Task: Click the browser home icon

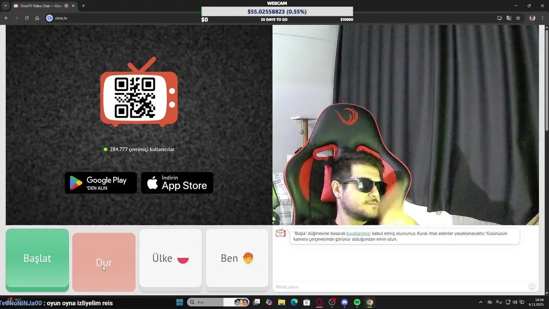Action: pyautogui.click(x=37, y=18)
